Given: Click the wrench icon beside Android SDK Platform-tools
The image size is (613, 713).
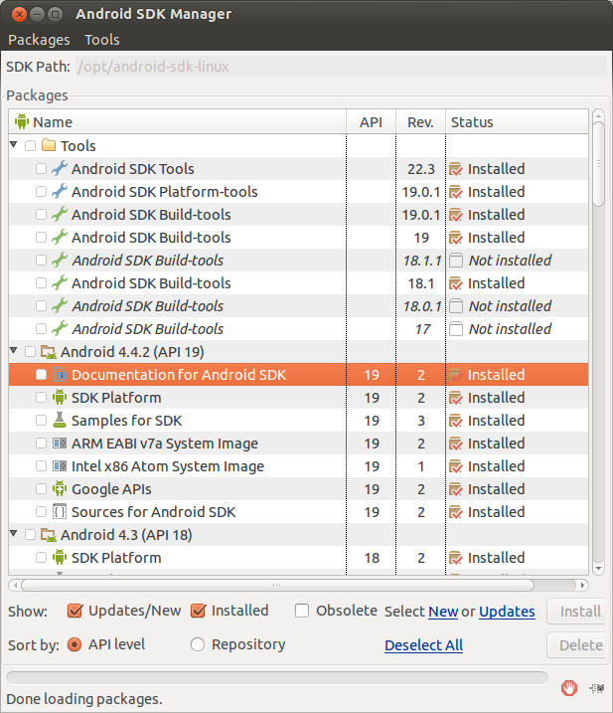Looking at the screenshot, I should point(59,192).
